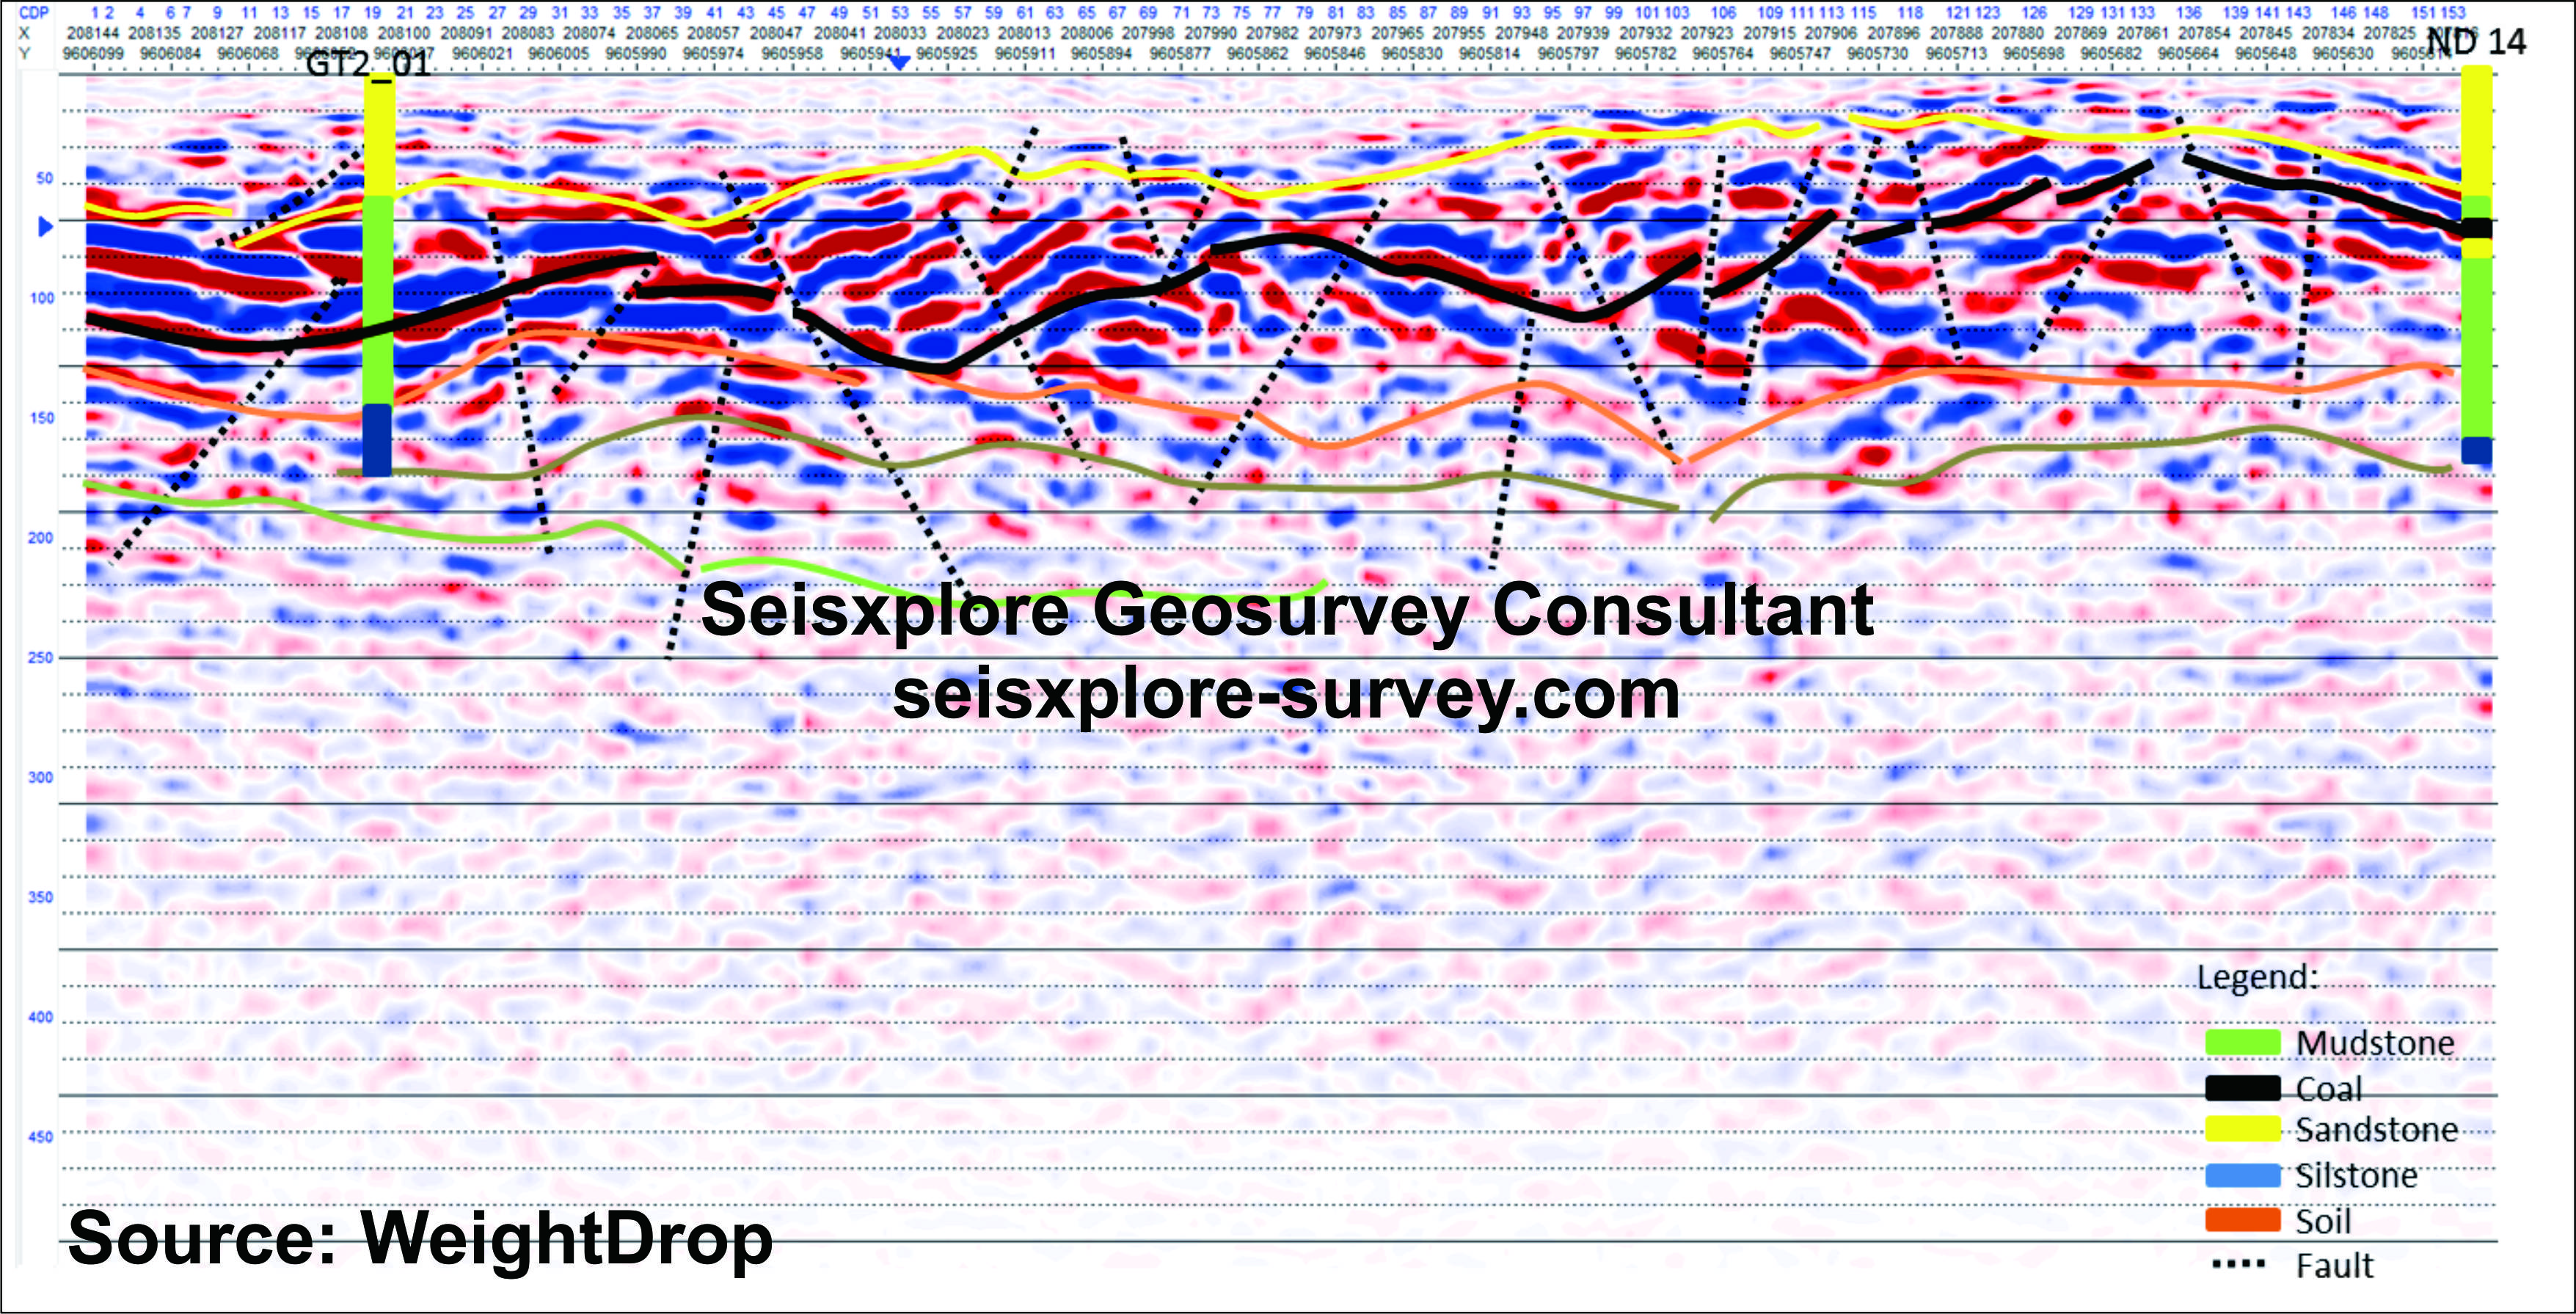Click the blue arrow marker on depth axis
Image resolution: width=2576 pixels, height=1314 pixels.
(x=44, y=227)
